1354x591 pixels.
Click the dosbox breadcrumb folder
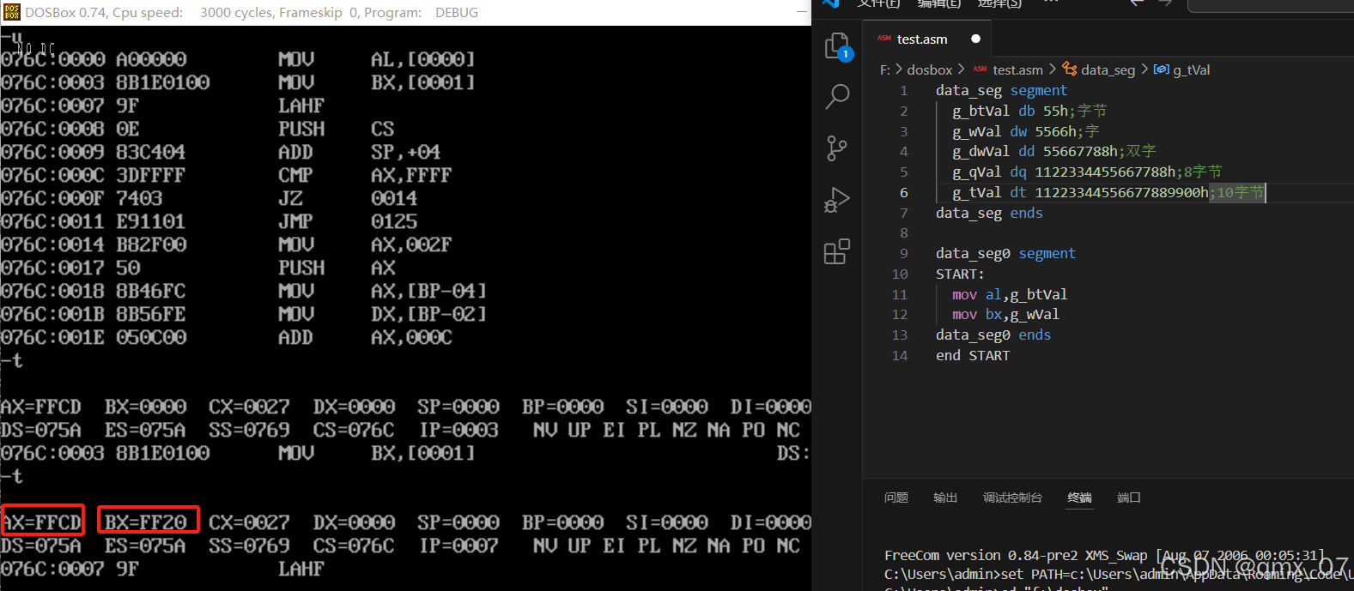click(x=929, y=70)
